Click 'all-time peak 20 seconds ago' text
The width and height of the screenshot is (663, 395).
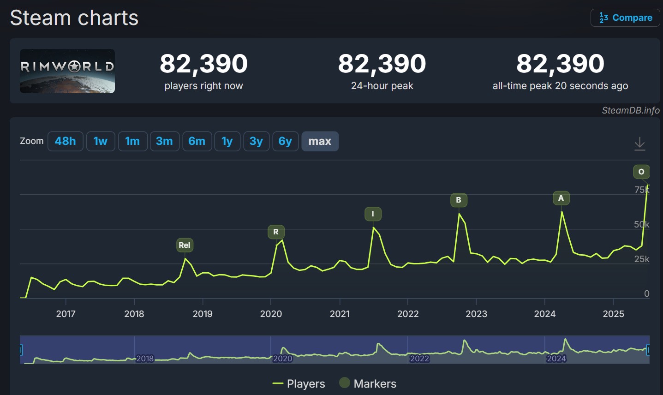click(x=560, y=86)
